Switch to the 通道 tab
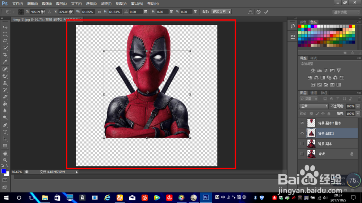 coord(313,93)
